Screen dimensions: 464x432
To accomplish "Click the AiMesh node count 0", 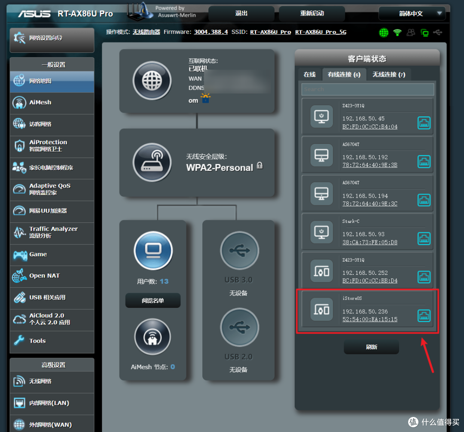I will coord(173,367).
